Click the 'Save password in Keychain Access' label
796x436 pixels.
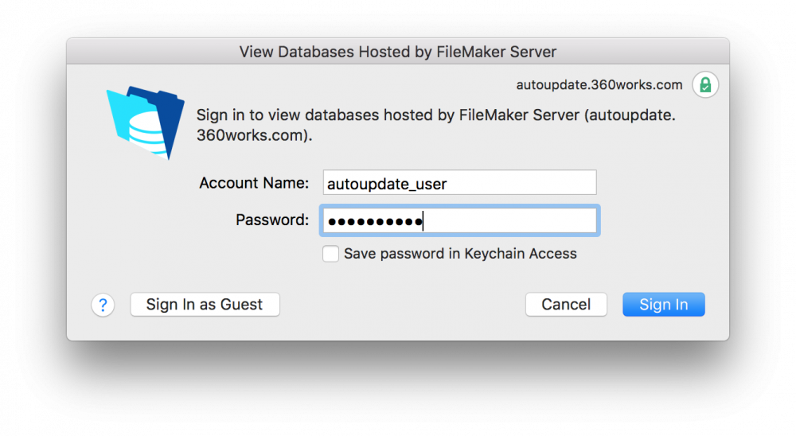(460, 254)
